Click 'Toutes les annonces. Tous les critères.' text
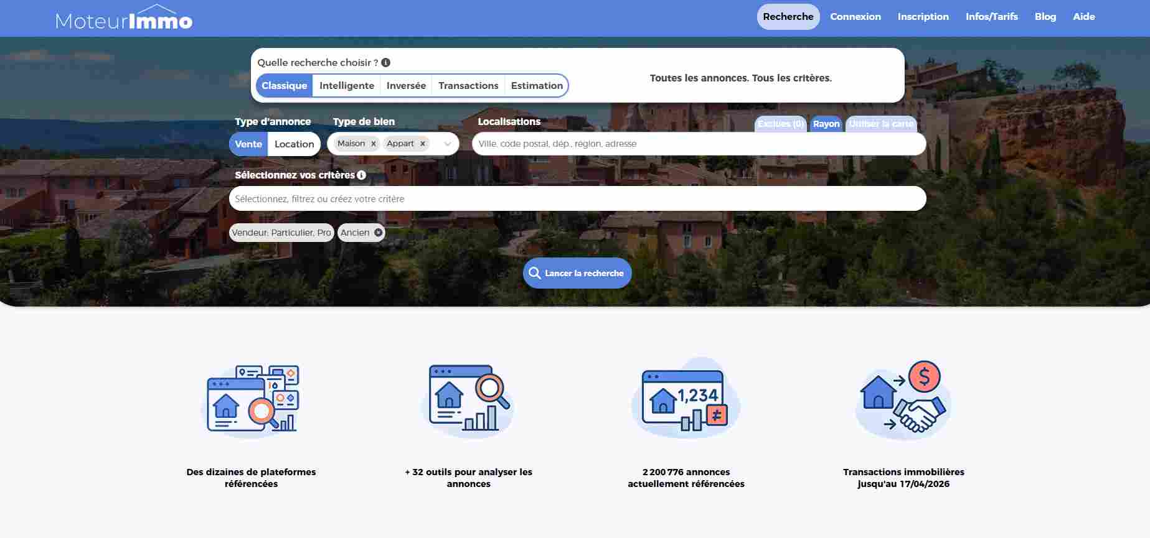1150x538 pixels. (x=741, y=78)
